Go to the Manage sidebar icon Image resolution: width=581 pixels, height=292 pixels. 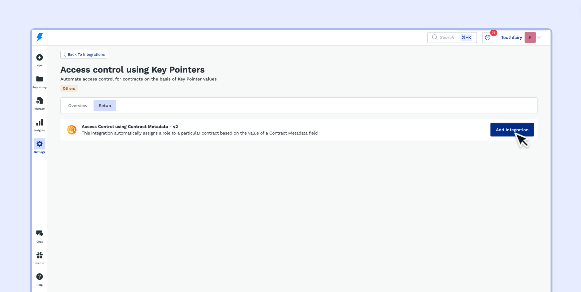tap(40, 101)
